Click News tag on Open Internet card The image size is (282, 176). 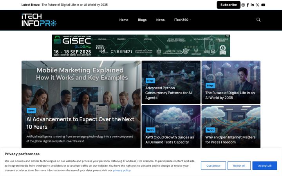(x=210, y=130)
